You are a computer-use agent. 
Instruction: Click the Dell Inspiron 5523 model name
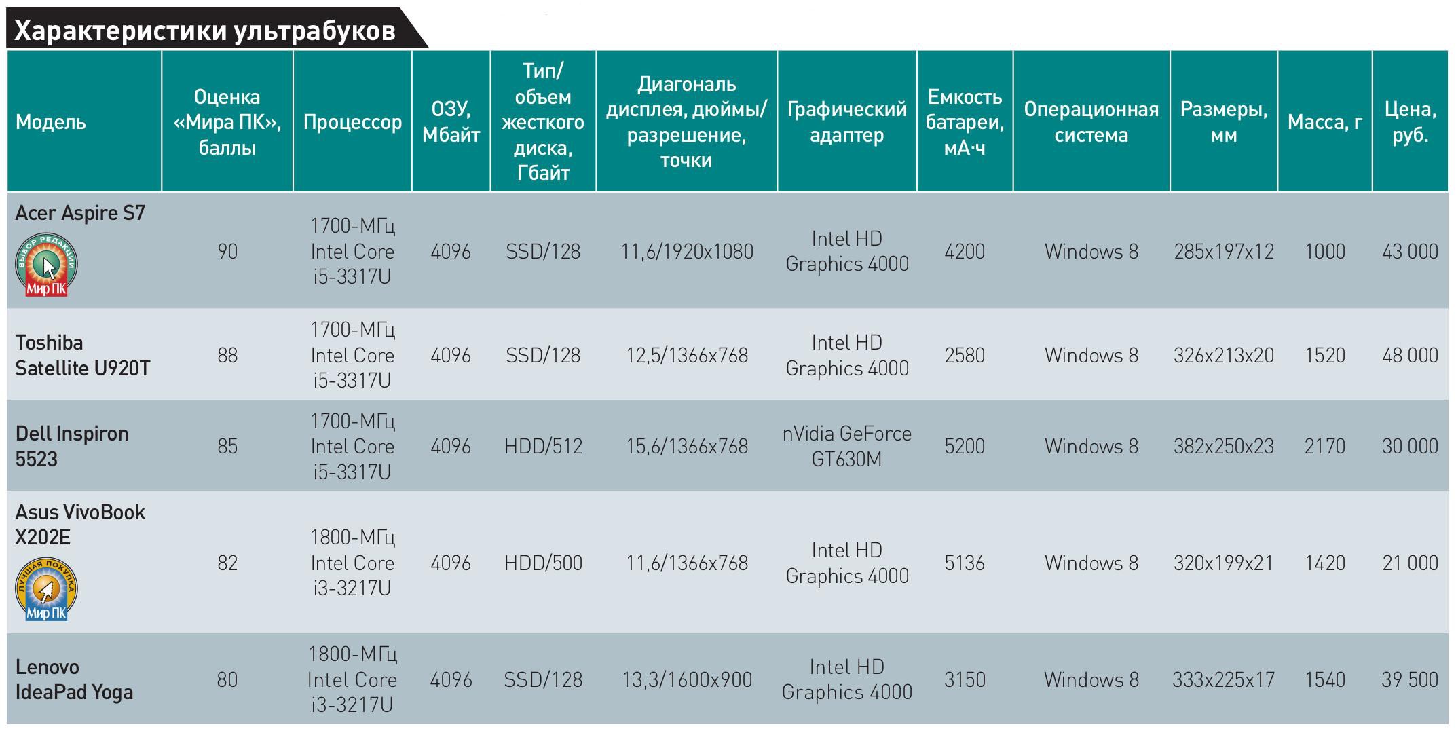[x=72, y=447]
